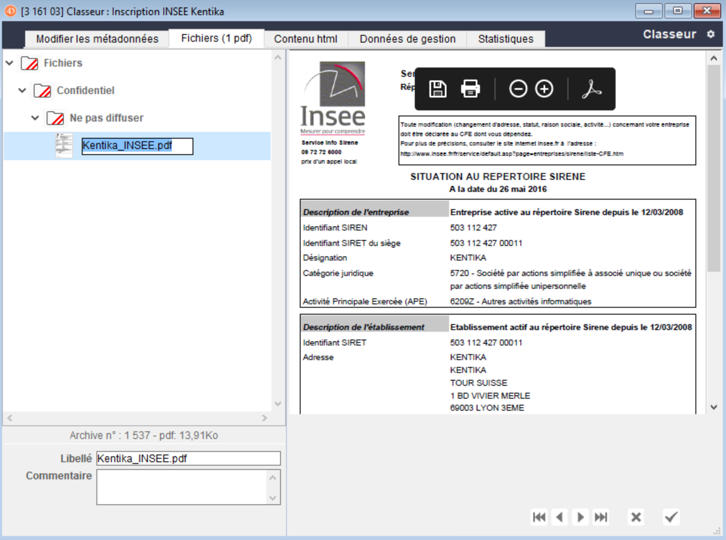This screenshot has width=726, height=540.
Task: Go to the next record
Action: click(581, 517)
